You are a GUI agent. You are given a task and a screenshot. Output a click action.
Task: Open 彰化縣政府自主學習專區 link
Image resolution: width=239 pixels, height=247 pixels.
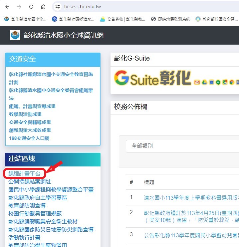coord(38,197)
